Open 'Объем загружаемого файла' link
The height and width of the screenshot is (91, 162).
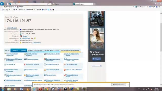coord(72,55)
